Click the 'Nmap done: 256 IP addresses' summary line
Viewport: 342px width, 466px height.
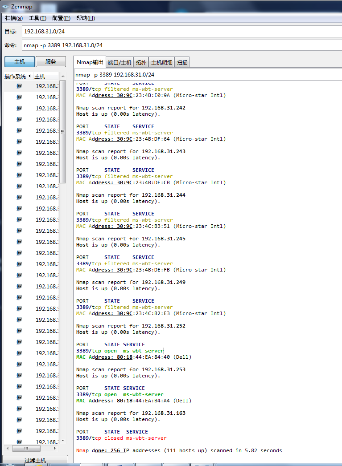[x=179, y=451]
